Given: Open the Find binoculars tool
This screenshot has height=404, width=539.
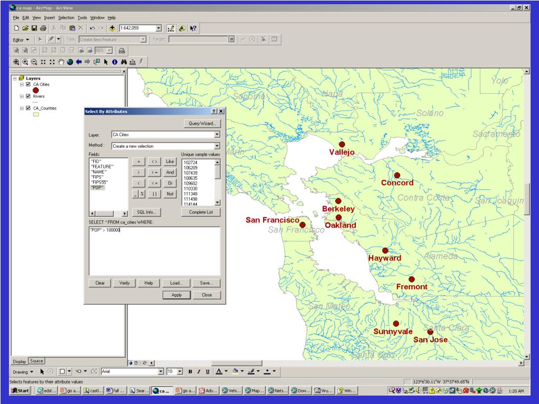Looking at the screenshot, I should point(123,62).
